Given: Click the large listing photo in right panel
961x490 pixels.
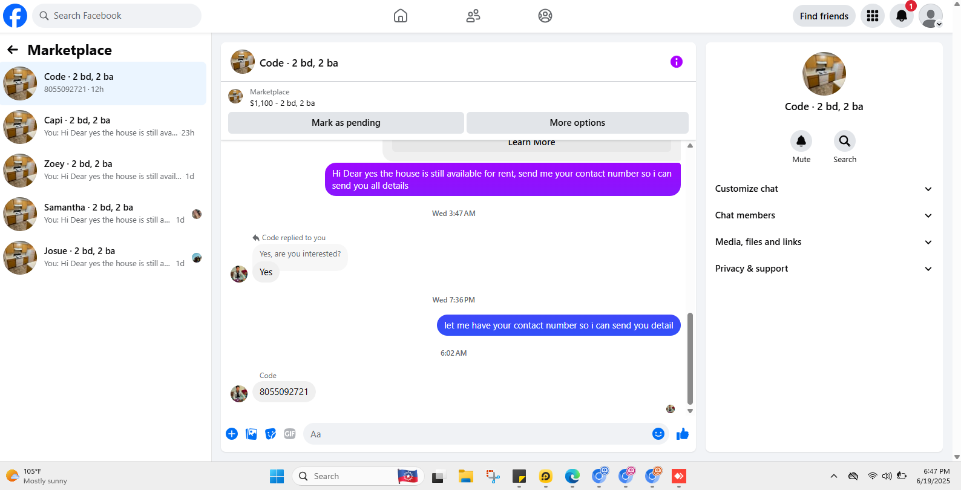Looking at the screenshot, I should 824,74.
